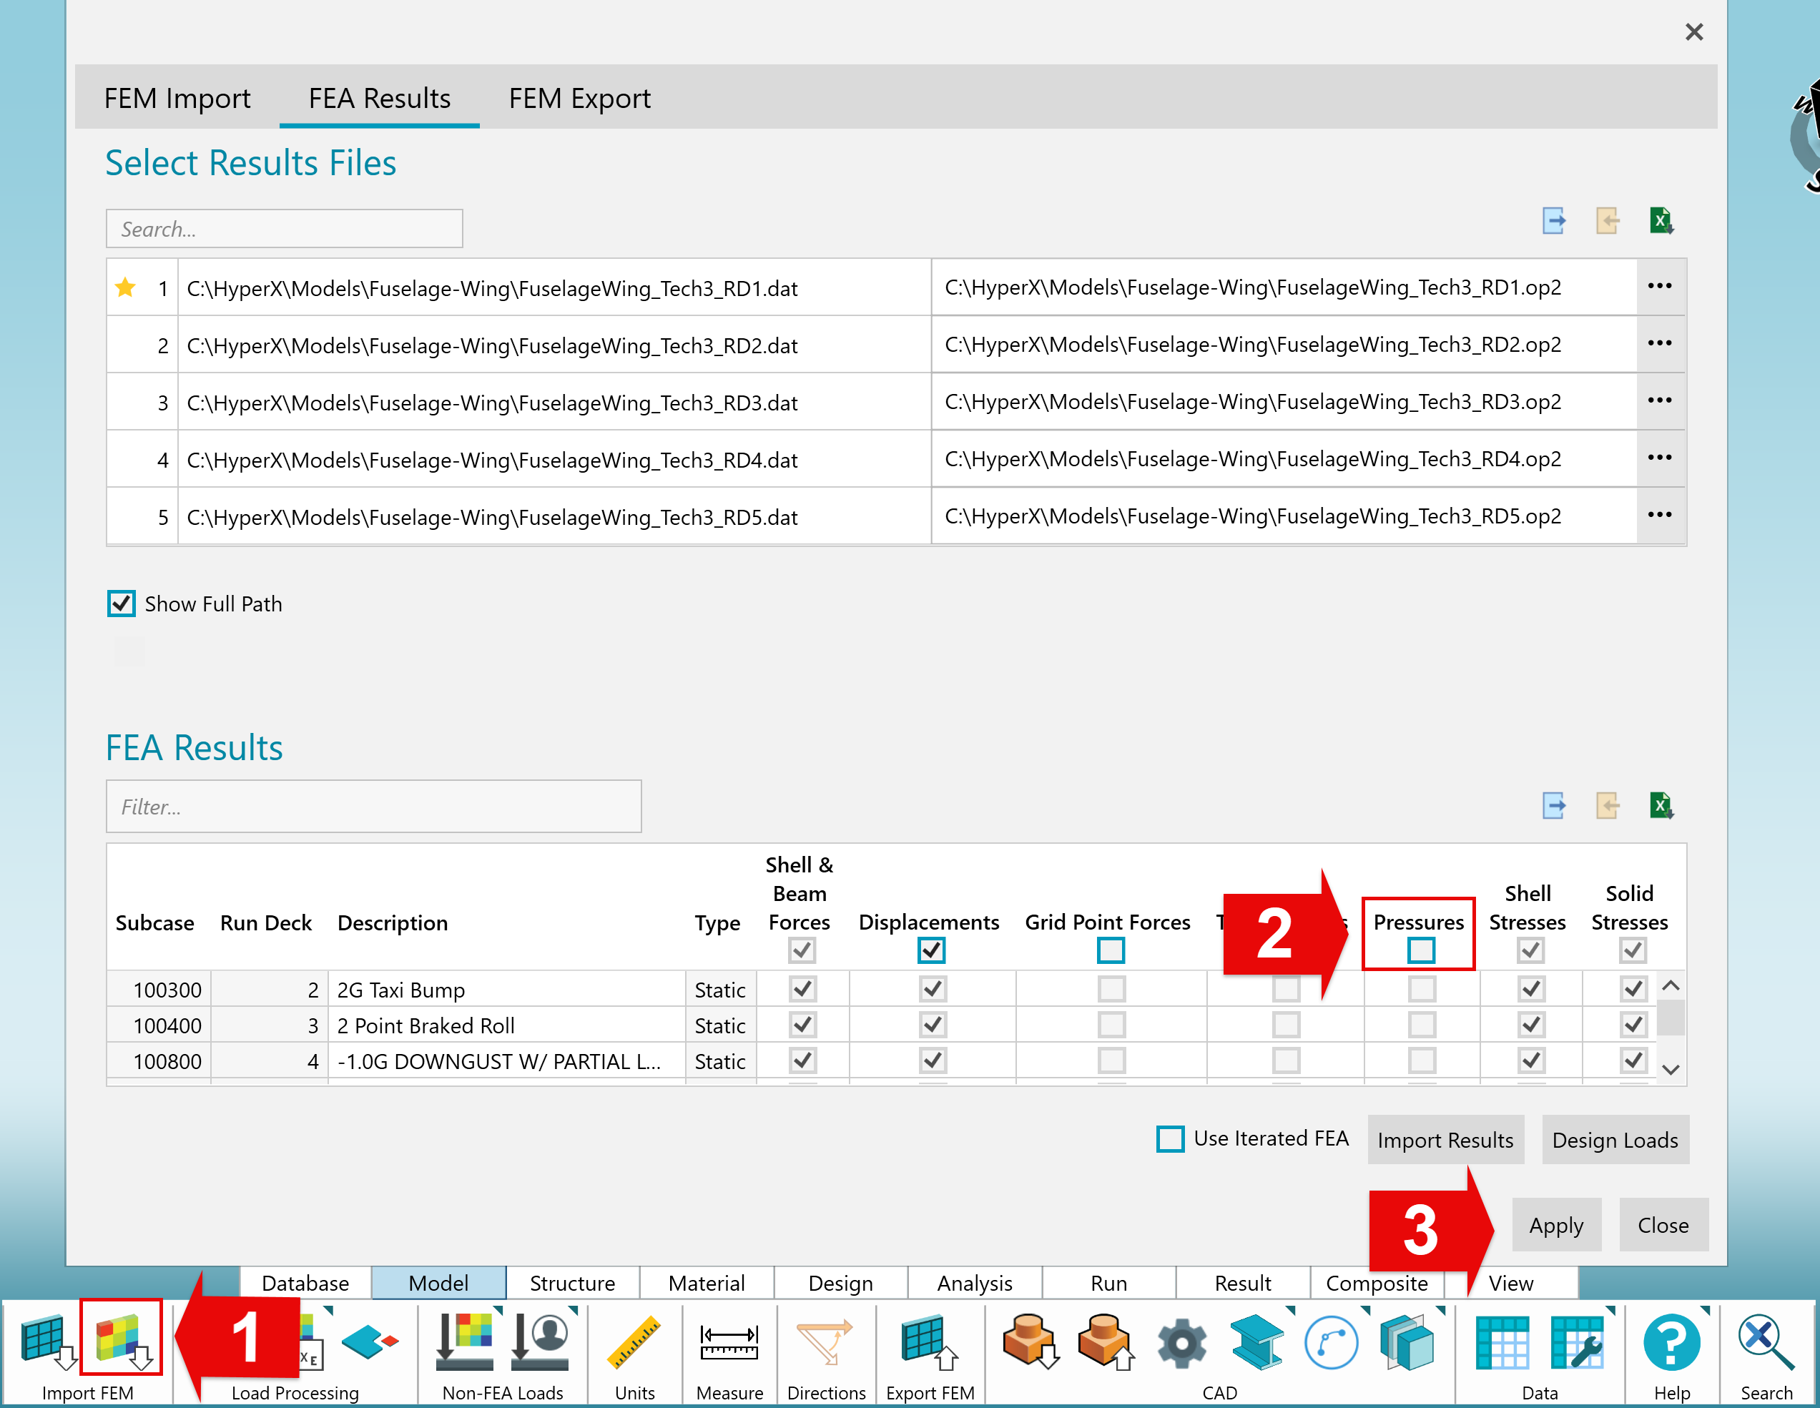Open the blue plate load processing icon

click(370, 1341)
